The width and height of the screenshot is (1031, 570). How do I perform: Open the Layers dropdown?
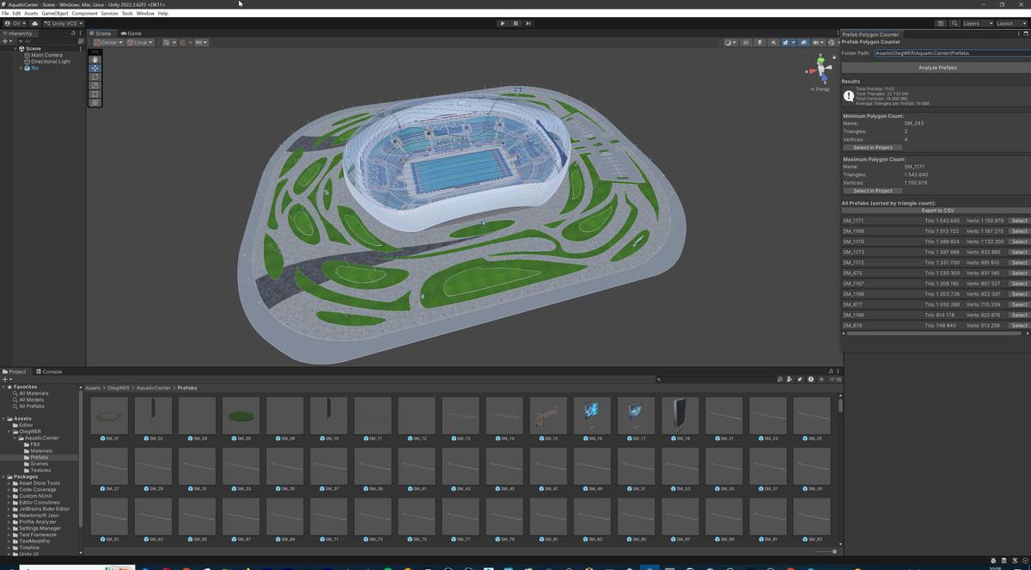976,23
